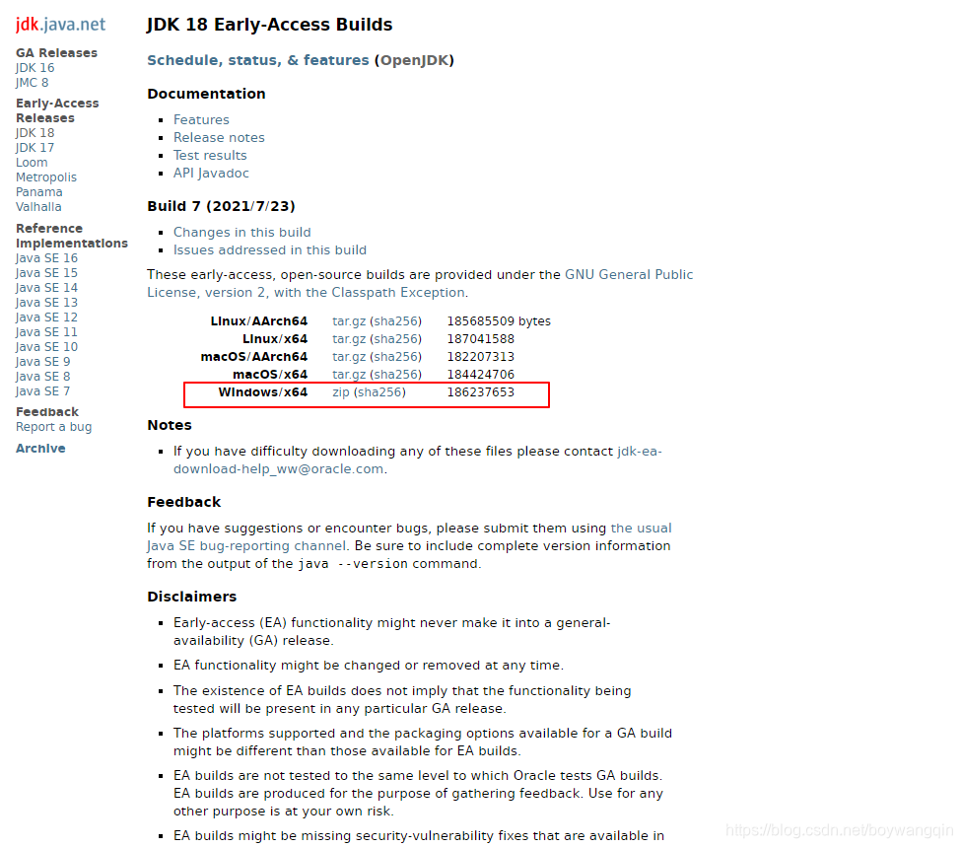962x848 pixels.
Task: Open sha256 checksum for macOS/x64
Action: [x=395, y=375]
